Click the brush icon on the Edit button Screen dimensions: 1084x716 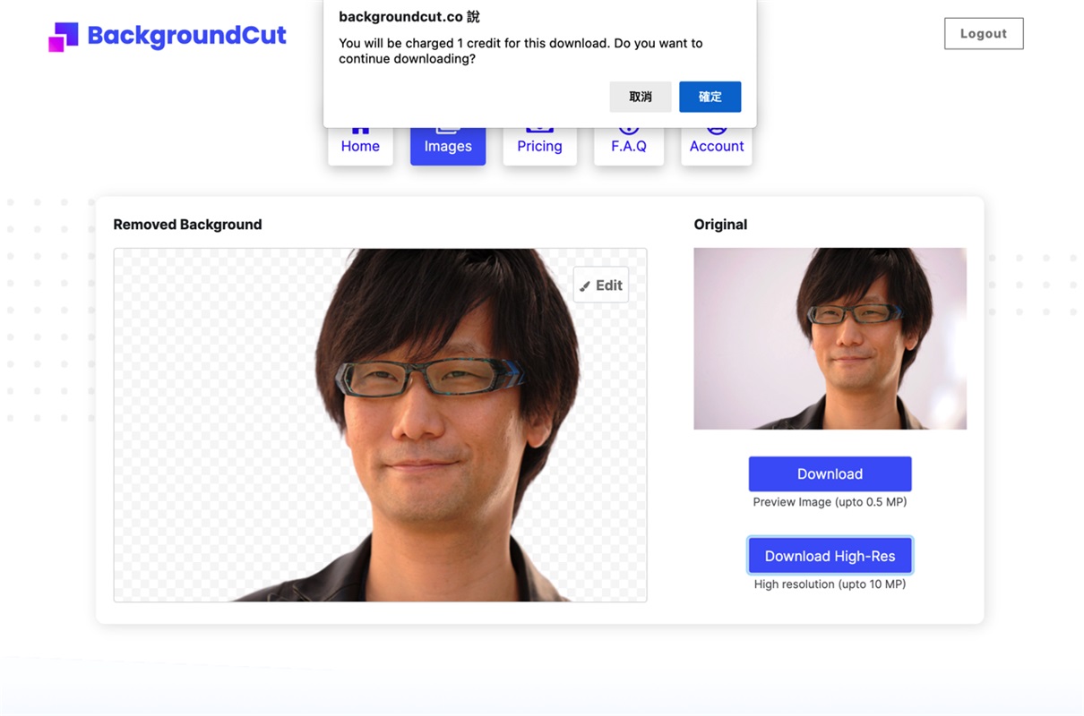[585, 286]
